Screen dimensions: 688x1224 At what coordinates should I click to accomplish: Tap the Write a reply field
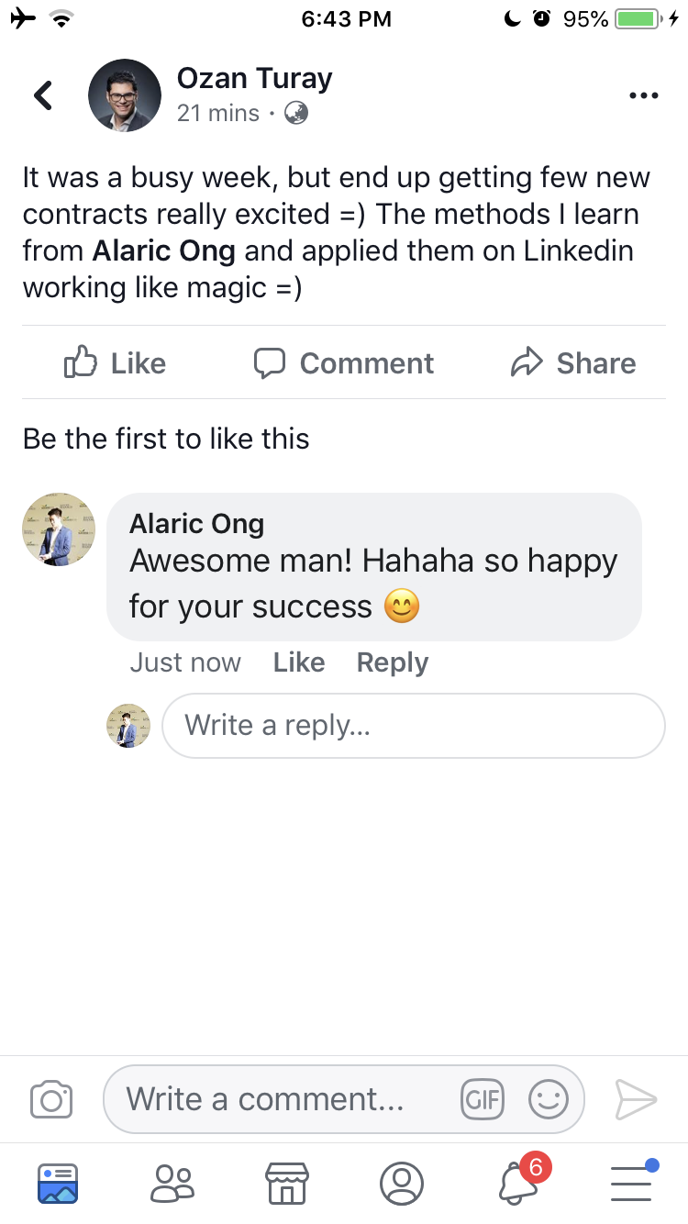(413, 726)
